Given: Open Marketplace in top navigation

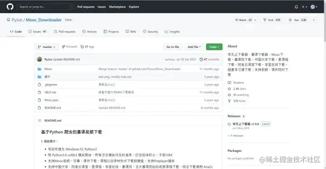Looking at the screenshot, I should 117,7.
